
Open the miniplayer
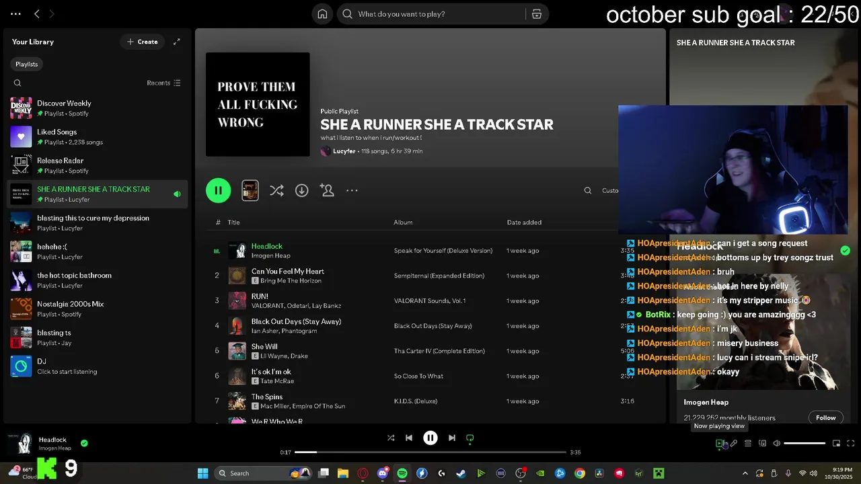(836, 443)
